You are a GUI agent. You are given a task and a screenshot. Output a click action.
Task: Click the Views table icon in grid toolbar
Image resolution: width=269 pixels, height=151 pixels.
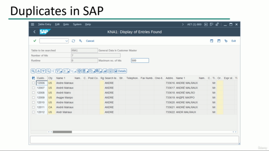(x=84, y=71)
